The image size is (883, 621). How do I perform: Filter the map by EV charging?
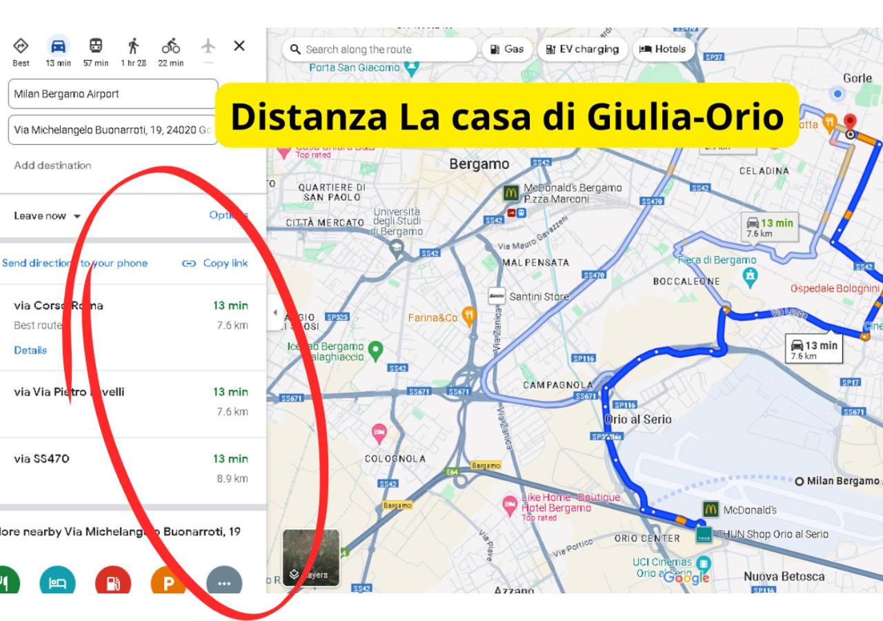coord(582,49)
